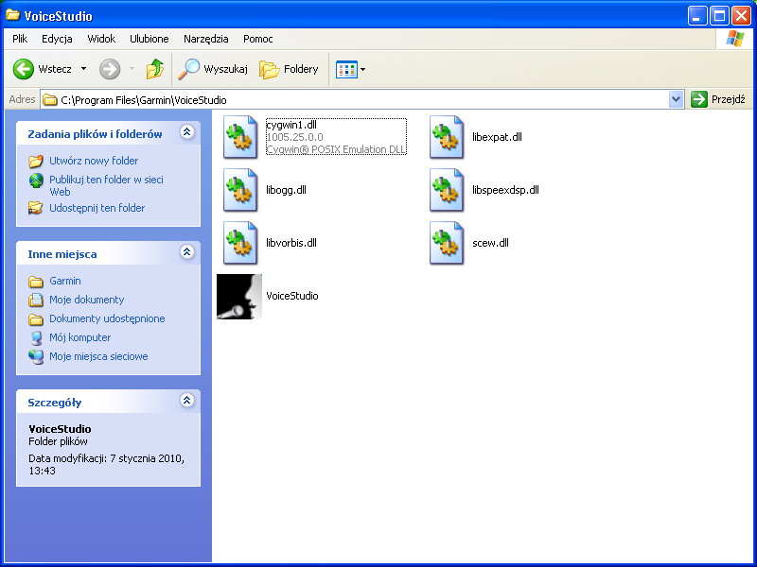Screen dimensions: 757x567
Task: Open the Narzędzia menu
Action: (205, 39)
